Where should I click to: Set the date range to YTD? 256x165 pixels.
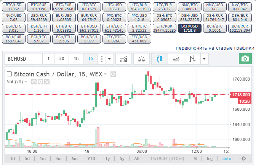[x=91, y=159]
